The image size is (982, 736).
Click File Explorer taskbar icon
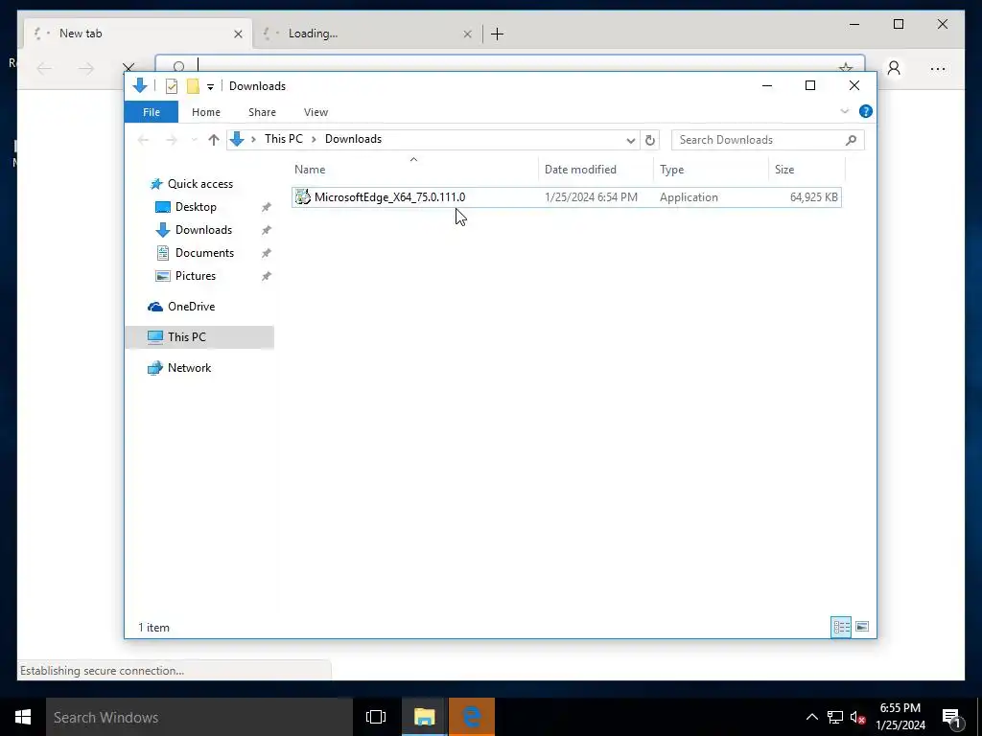pos(424,717)
